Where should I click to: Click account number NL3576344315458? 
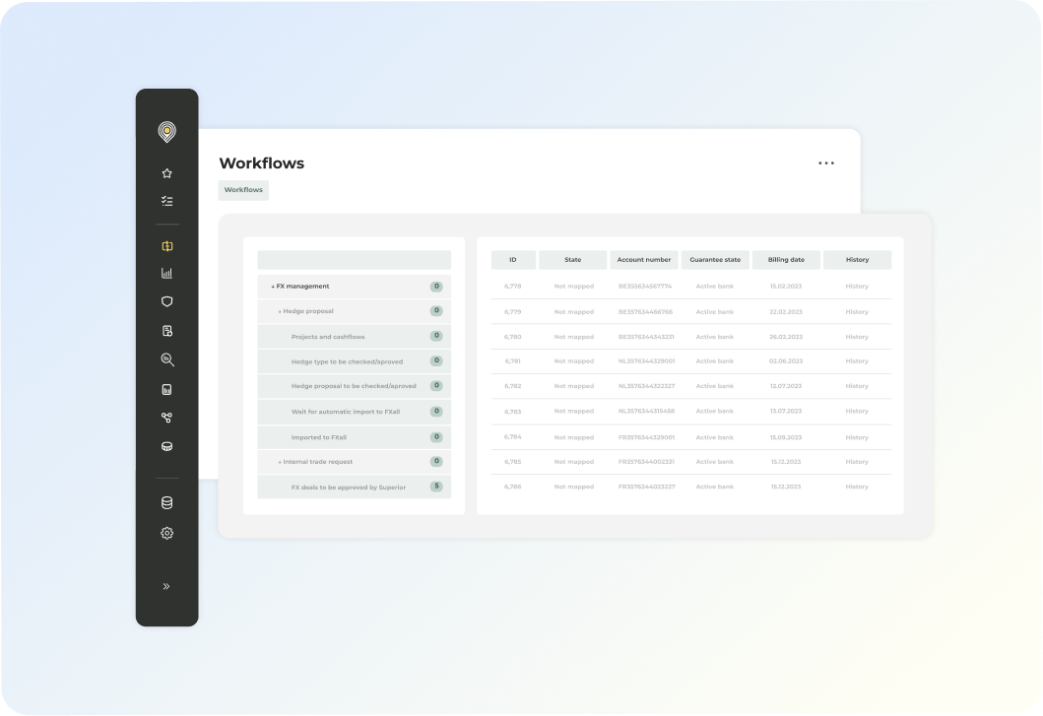point(646,412)
